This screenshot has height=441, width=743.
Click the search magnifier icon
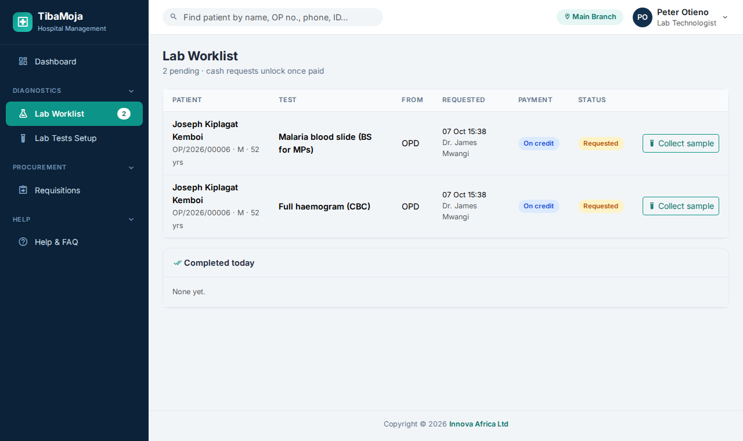(173, 17)
